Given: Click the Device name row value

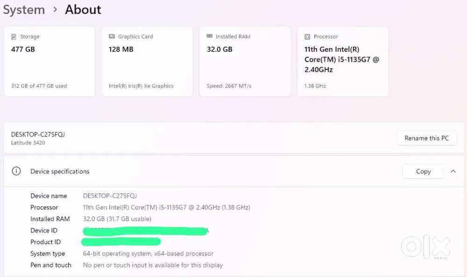Looking at the screenshot, I should 110,196.
